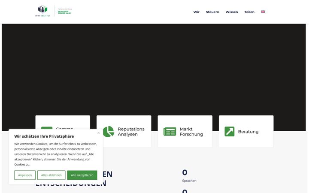
Task: Click the Alle akzeptieren button
Action: (82, 175)
